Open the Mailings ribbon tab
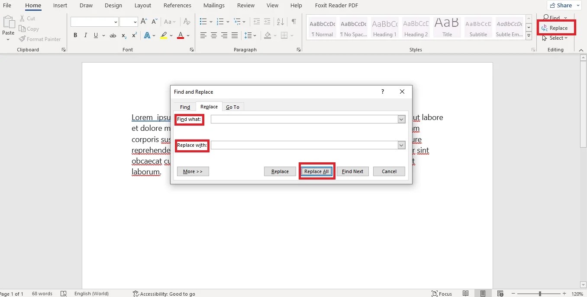587x297 pixels. pos(214,5)
